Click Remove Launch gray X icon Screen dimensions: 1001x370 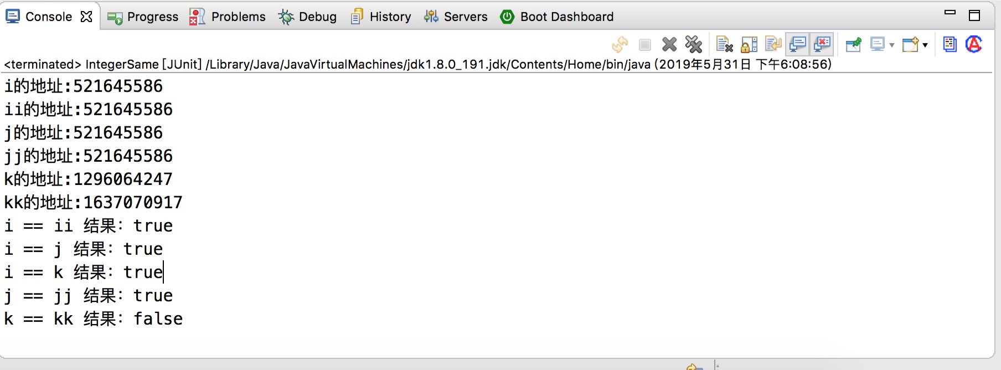pos(669,44)
